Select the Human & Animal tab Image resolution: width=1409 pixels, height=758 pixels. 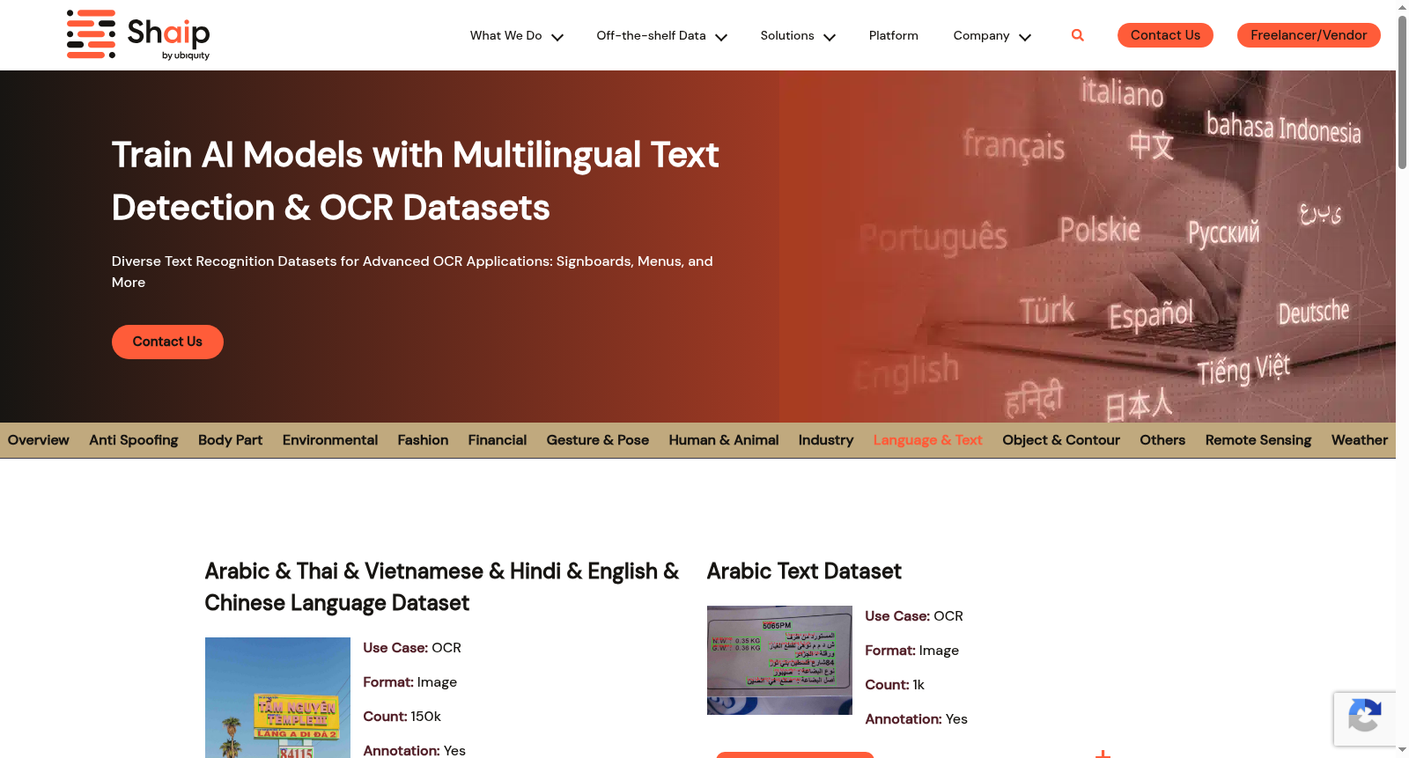724,440
